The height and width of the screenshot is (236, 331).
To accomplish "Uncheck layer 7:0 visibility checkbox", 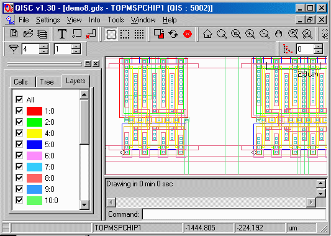I will pyautogui.click(x=19, y=166).
